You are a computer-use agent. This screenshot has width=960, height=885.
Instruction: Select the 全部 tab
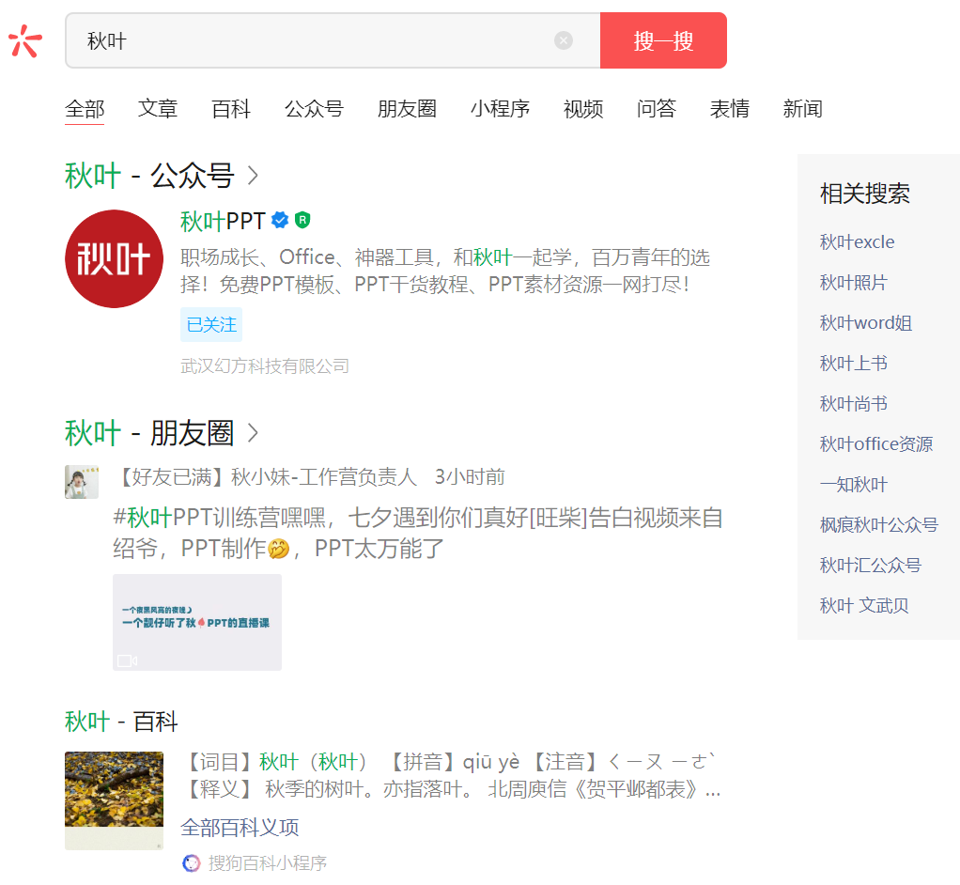pyautogui.click(x=85, y=109)
